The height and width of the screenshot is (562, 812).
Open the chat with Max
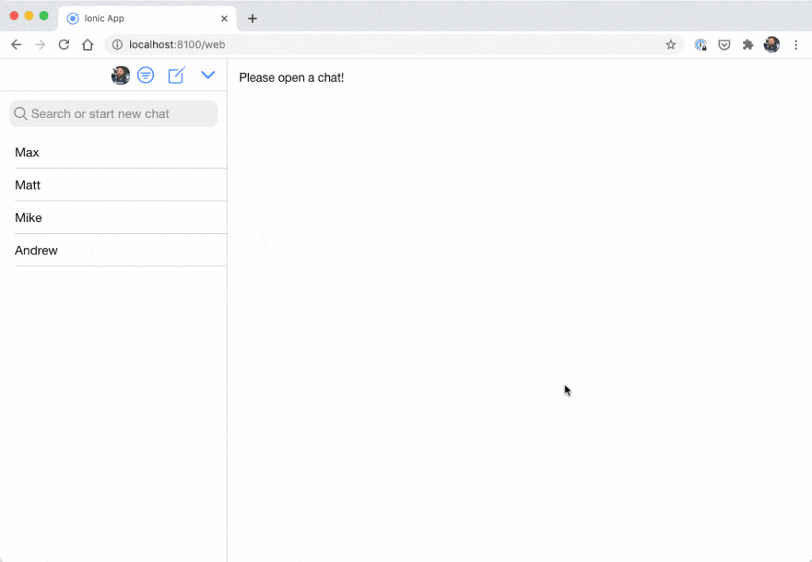(x=113, y=152)
